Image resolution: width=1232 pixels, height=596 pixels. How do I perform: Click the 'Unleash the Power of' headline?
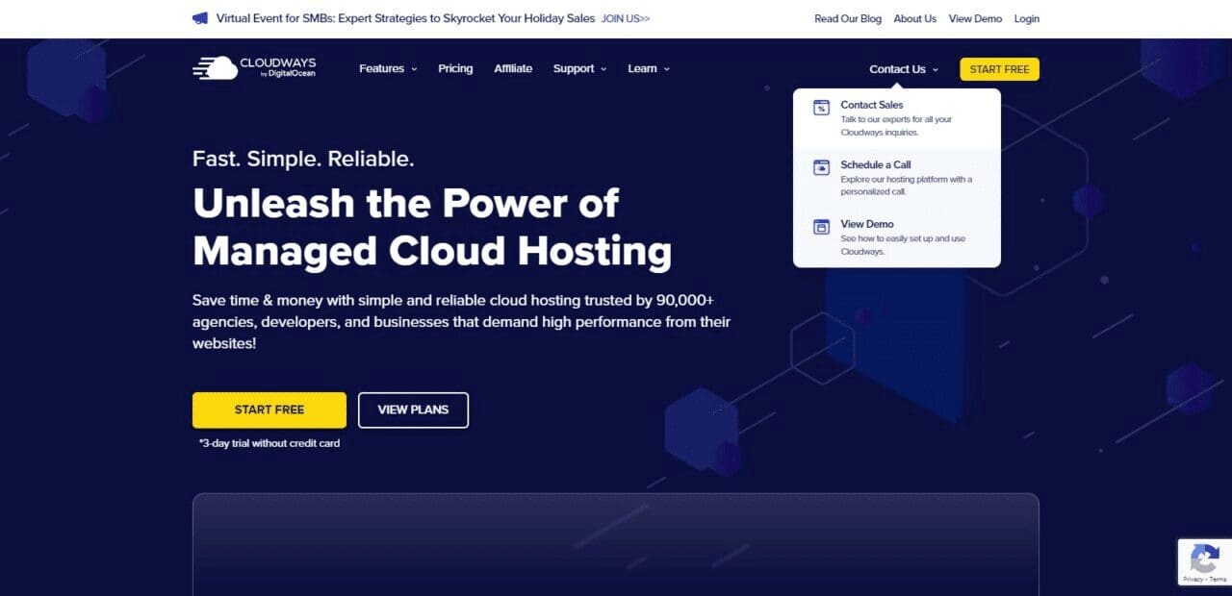click(x=405, y=203)
